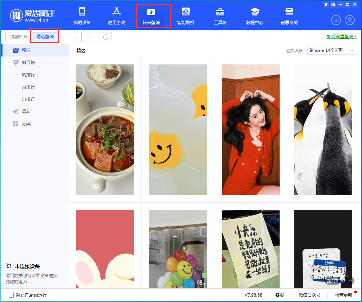
Task: Open the download manager icon
Action: [x=336, y=20]
